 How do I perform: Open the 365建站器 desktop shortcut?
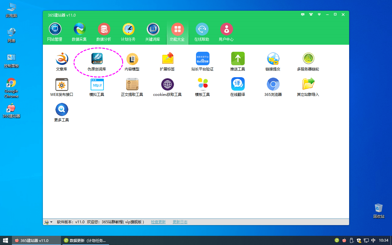(x=11, y=111)
